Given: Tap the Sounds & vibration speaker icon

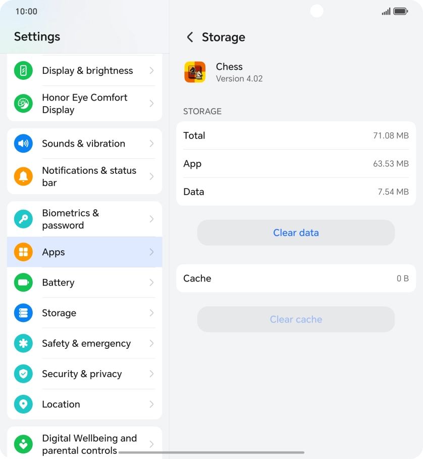Looking at the screenshot, I should (23, 144).
